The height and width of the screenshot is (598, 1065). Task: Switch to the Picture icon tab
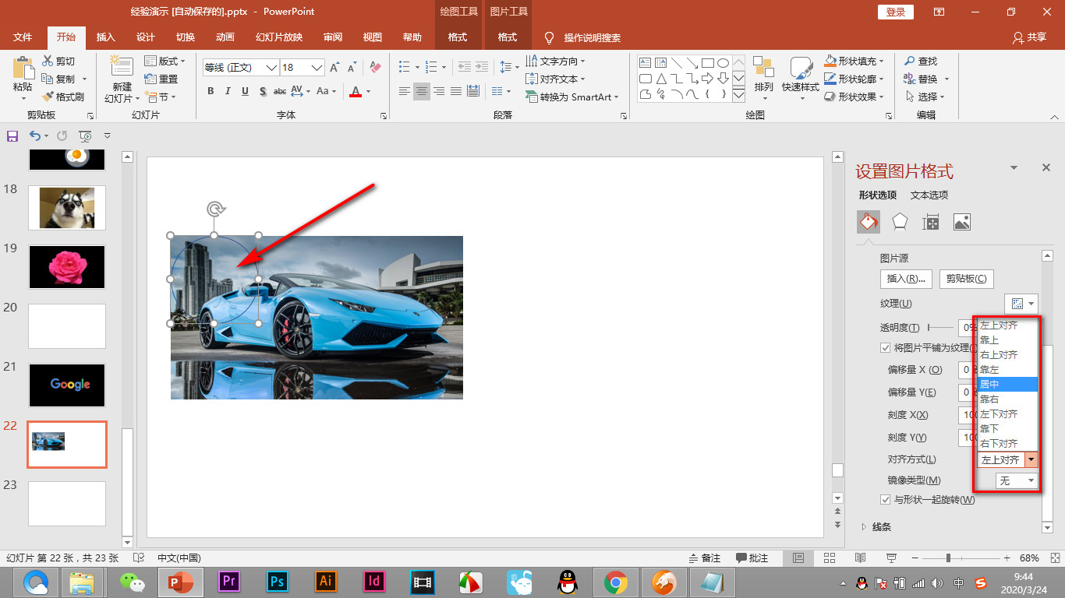point(961,223)
